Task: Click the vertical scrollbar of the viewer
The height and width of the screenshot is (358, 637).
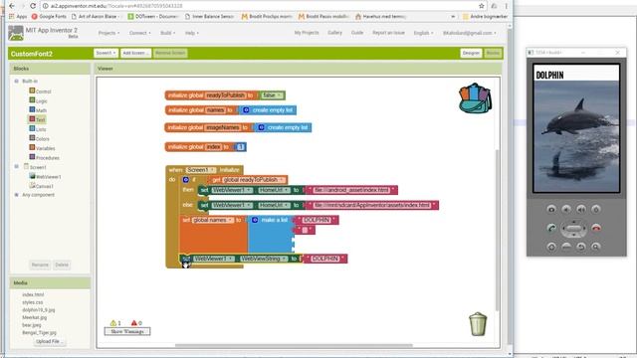Action: click(498, 231)
